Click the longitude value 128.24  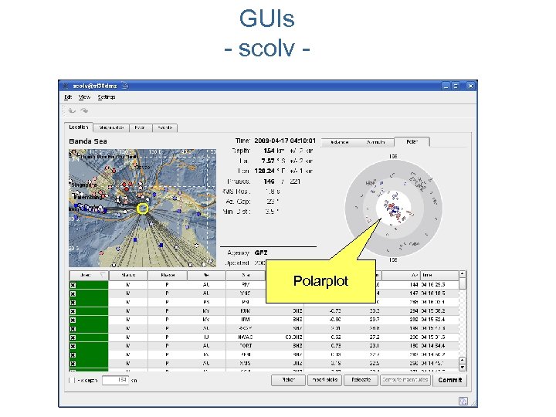pos(265,171)
